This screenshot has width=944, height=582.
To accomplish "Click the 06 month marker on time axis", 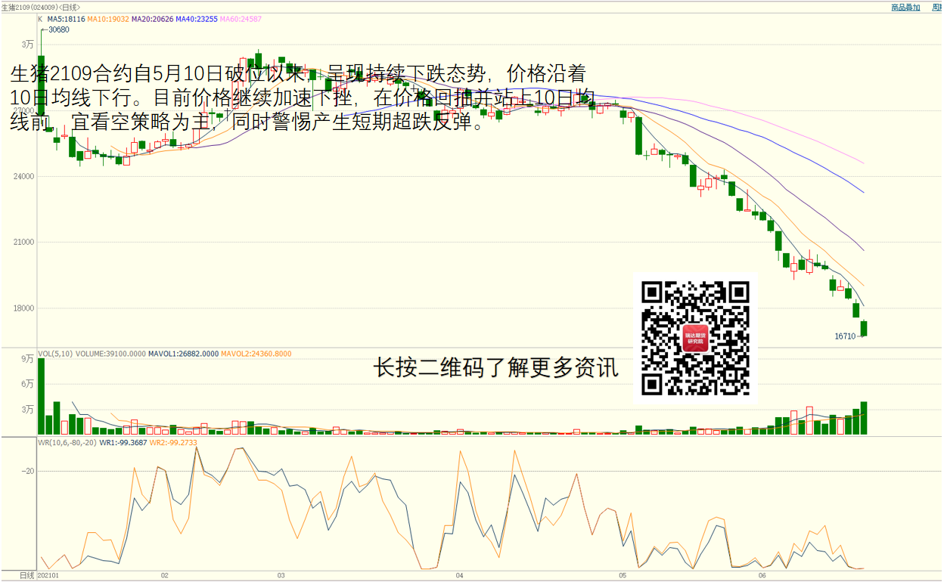I will (x=762, y=575).
